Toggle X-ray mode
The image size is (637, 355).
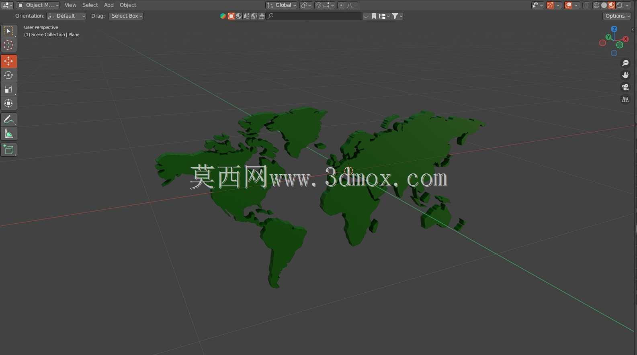pos(586,5)
